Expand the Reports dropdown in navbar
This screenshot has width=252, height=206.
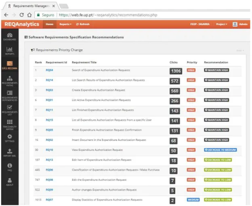point(65,24)
